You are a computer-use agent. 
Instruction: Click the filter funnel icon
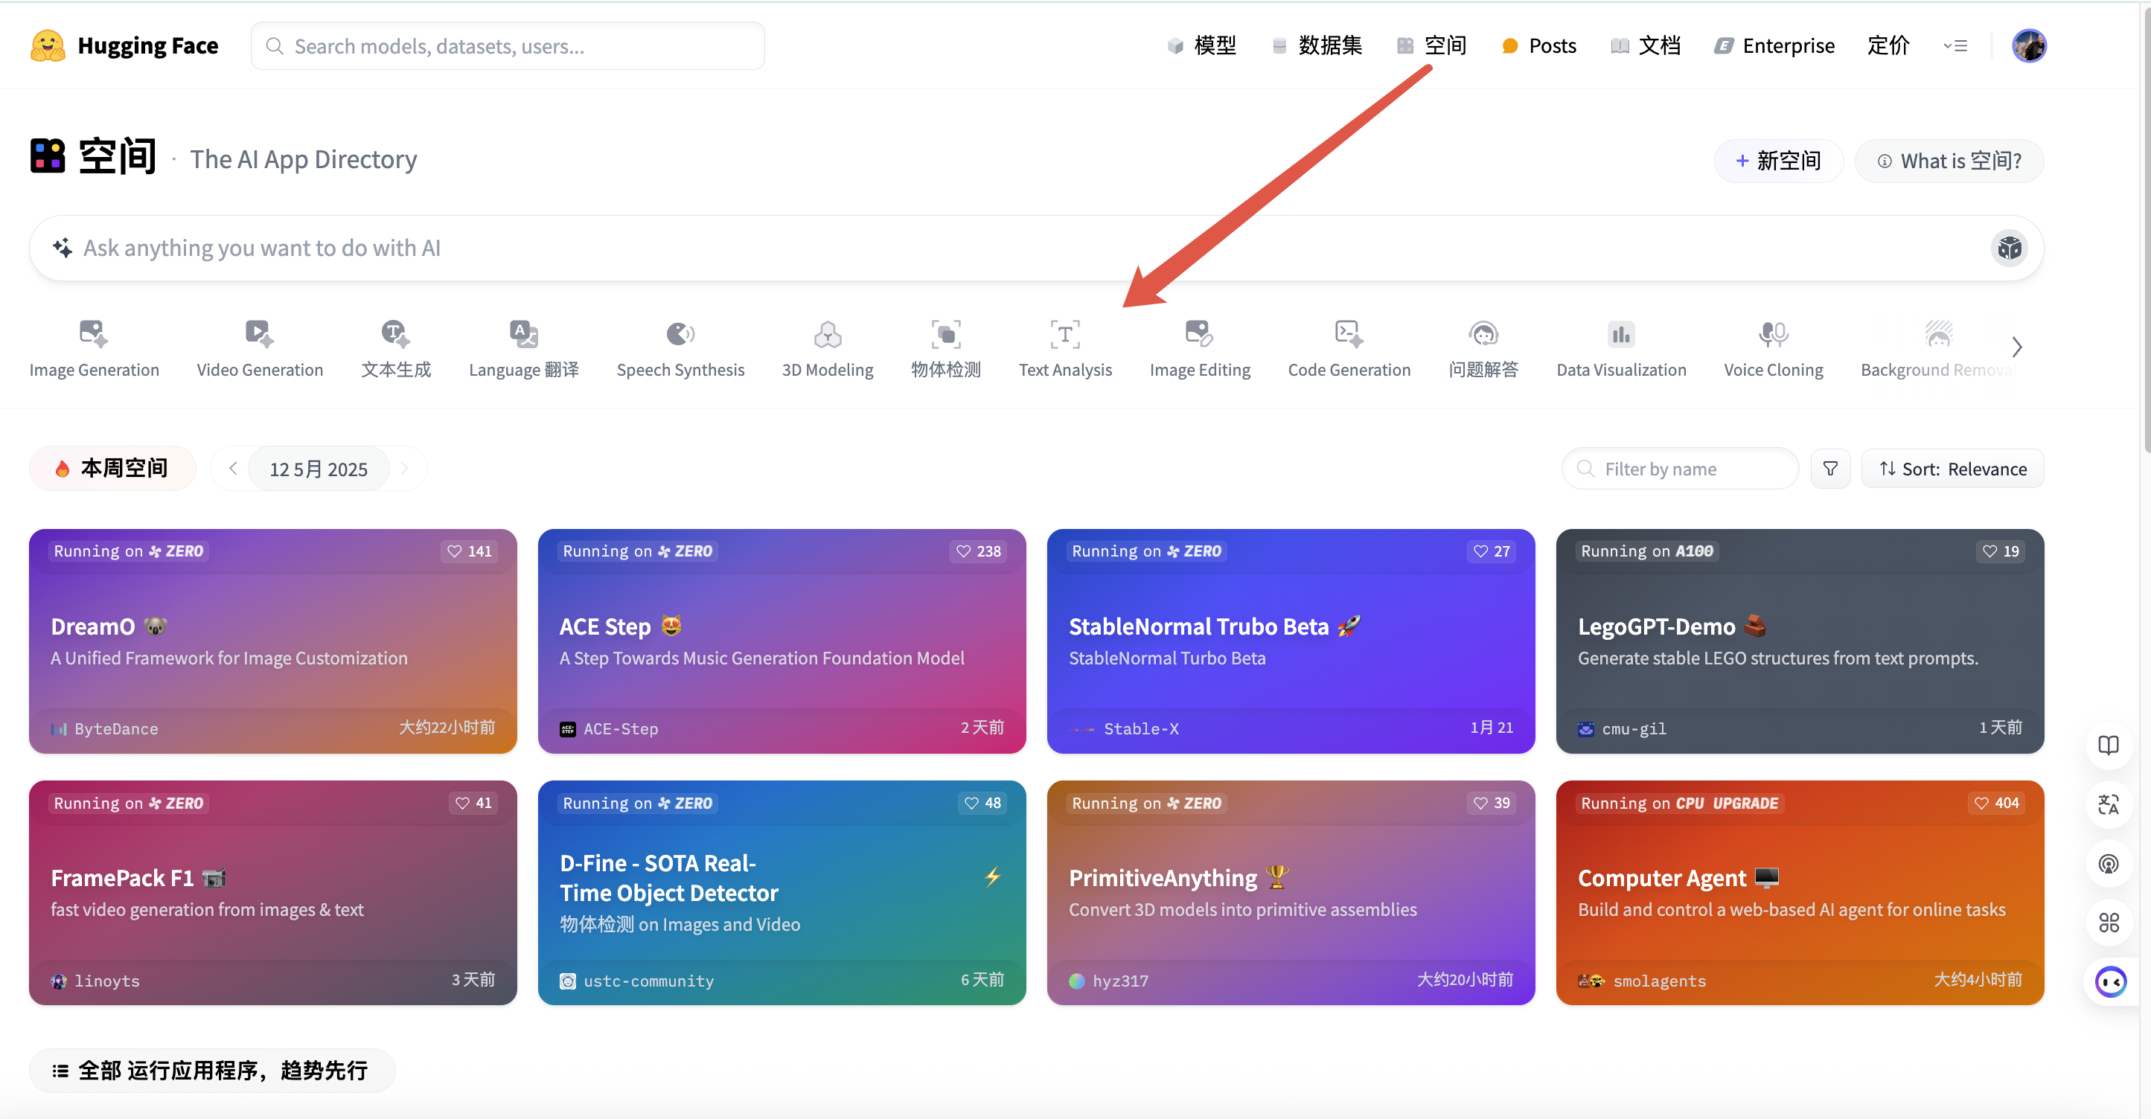[x=1830, y=469]
